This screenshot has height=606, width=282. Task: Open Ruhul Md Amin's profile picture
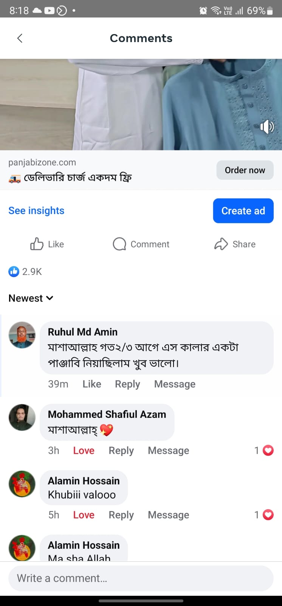click(22, 335)
